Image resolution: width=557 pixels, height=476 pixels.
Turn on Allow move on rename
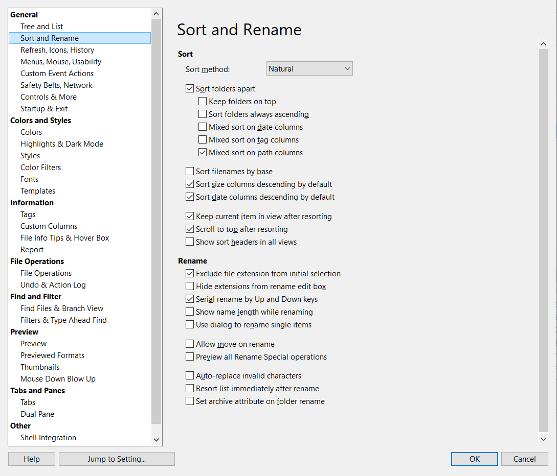190,344
